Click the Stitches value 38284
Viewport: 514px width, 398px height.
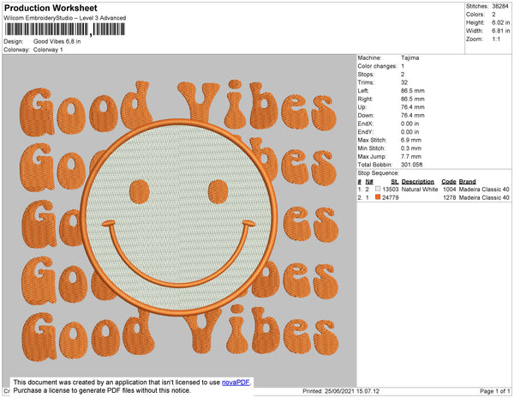[x=501, y=6]
